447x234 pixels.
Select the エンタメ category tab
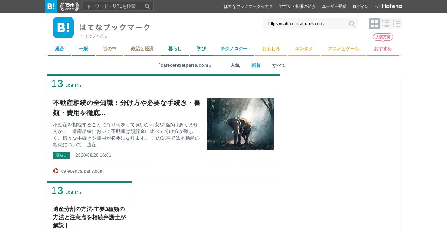pos(304,49)
